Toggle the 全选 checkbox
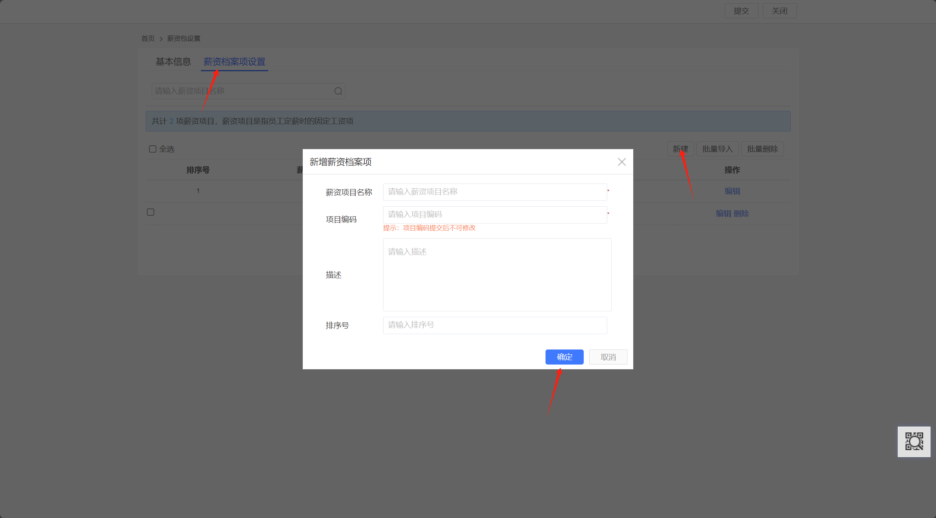The width and height of the screenshot is (936, 518). point(153,149)
